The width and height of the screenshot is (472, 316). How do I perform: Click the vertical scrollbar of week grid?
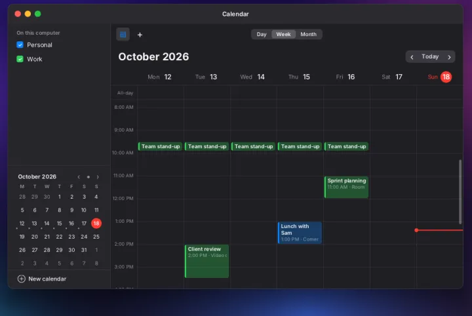(460, 191)
